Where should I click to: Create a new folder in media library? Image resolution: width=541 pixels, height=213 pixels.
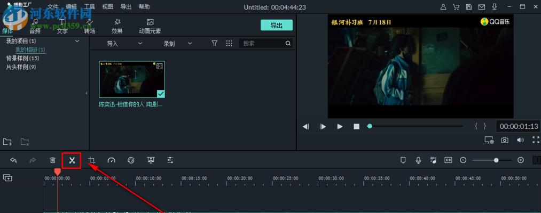(7, 142)
